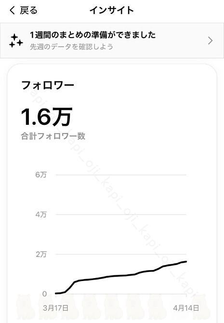This screenshot has height=323, width=224.
Task: Tap the graph line starting point
Action: click(x=56, y=293)
